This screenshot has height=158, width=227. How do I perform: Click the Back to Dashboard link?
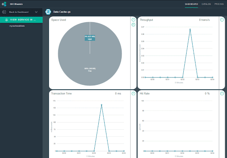[19, 12]
